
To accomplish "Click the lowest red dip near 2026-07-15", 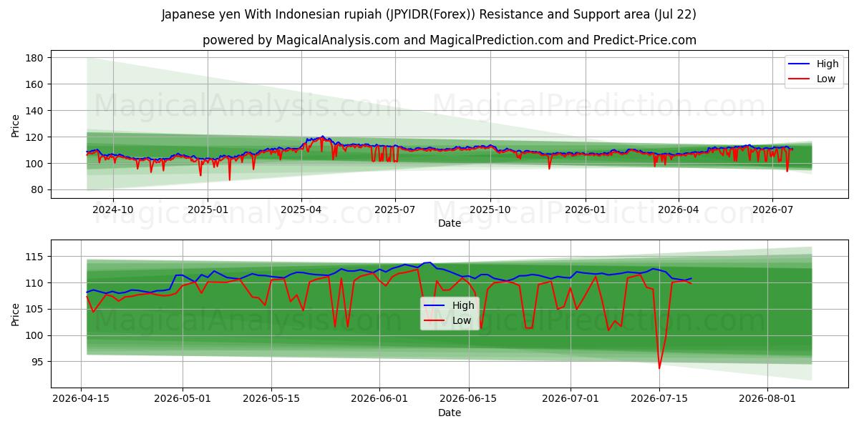I will tap(659, 368).
